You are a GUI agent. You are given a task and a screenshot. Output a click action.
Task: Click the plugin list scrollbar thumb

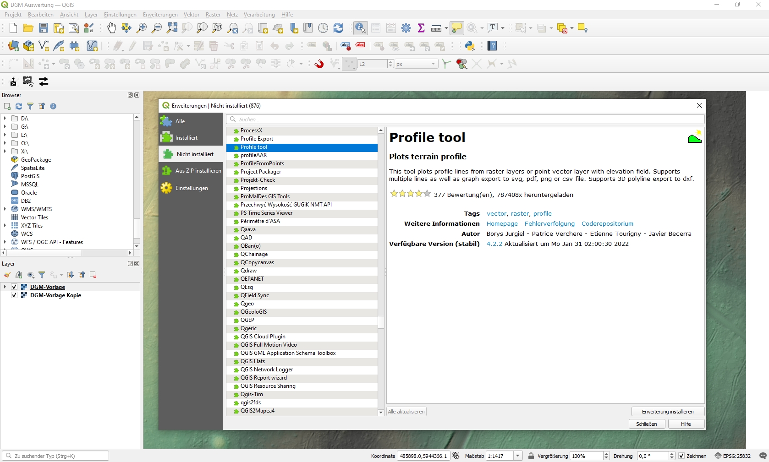381,322
